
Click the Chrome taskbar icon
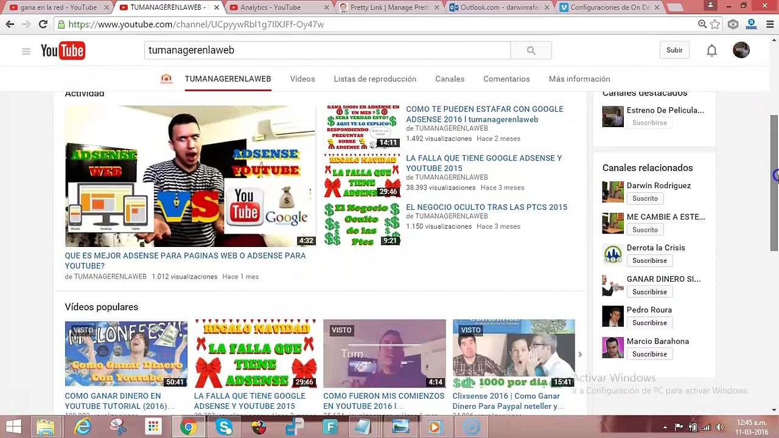coord(189,427)
